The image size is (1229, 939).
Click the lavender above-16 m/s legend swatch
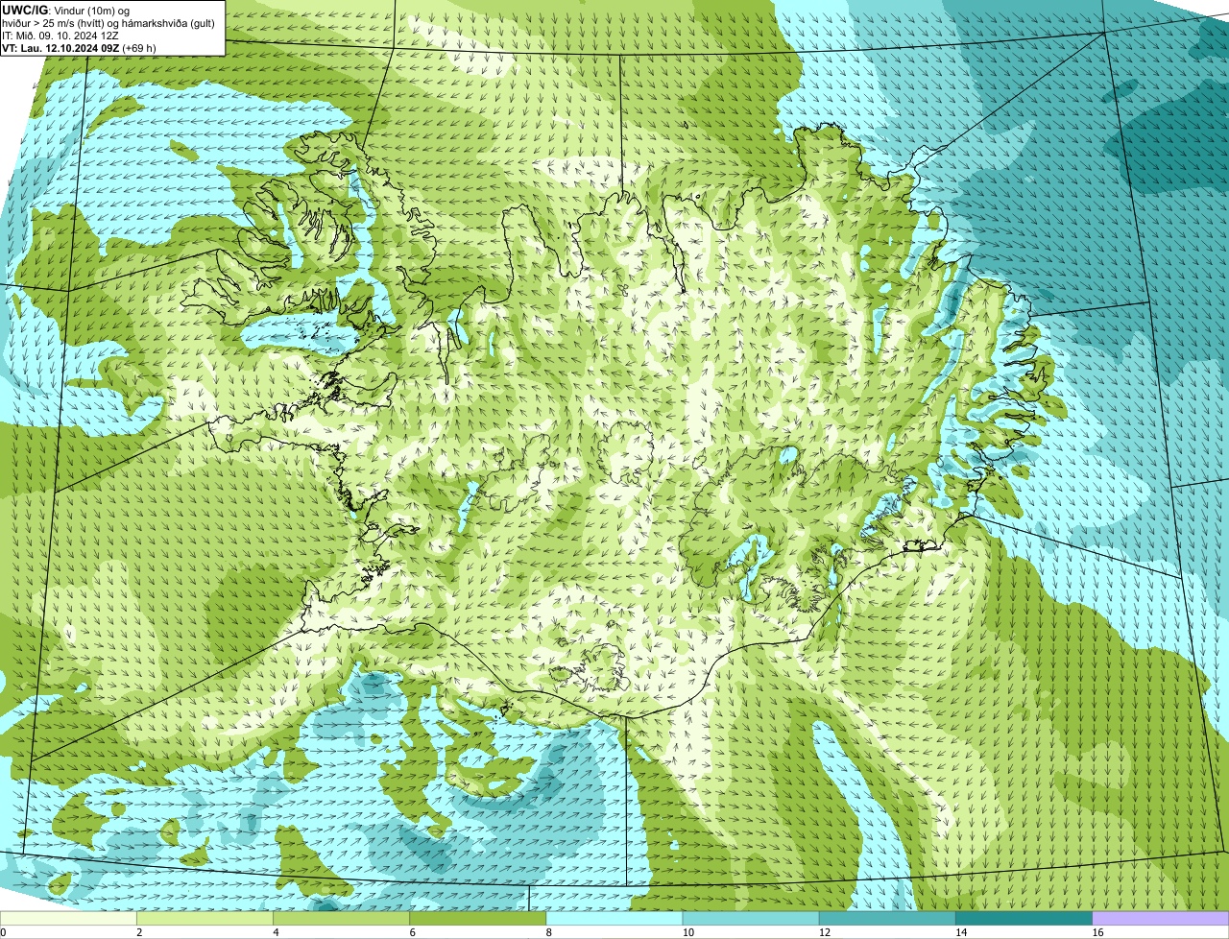[x=1161, y=918]
